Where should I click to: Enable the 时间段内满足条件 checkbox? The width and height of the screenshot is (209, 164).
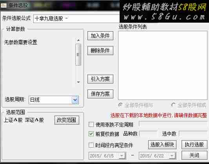[91, 145]
